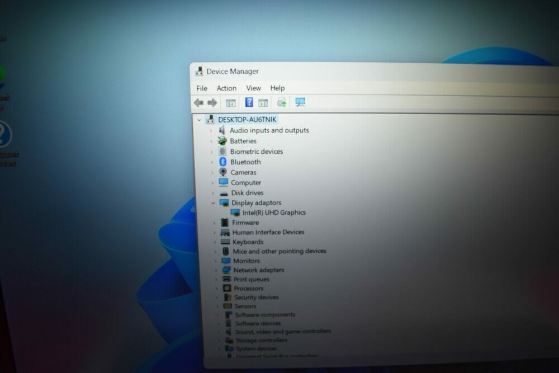Expand the Disk drives arrow
The height and width of the screenshot is (373, 559).
pyautogui.click(x=213, y=193)
